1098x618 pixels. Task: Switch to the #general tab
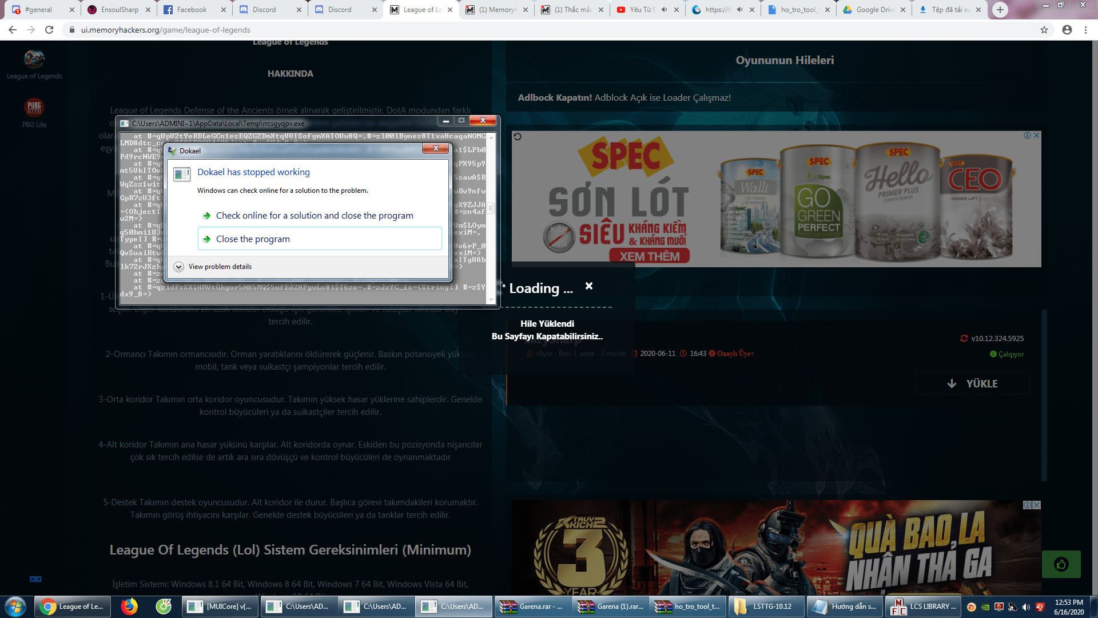point(38,10)
